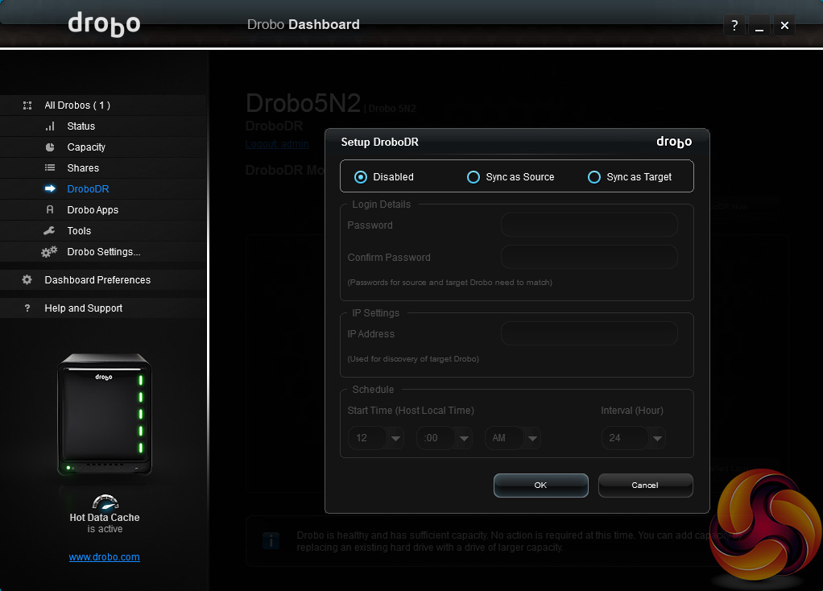Click the Drobo5N2 device name heading
This screenshot has width=823, height=591.
pos(304,103)
